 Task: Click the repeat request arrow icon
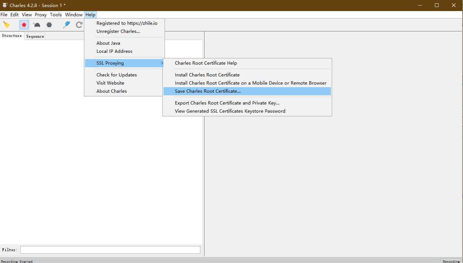coord(79,25)
